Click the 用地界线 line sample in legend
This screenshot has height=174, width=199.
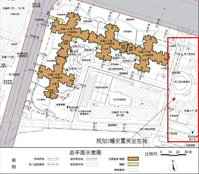(x=53, y=159)
